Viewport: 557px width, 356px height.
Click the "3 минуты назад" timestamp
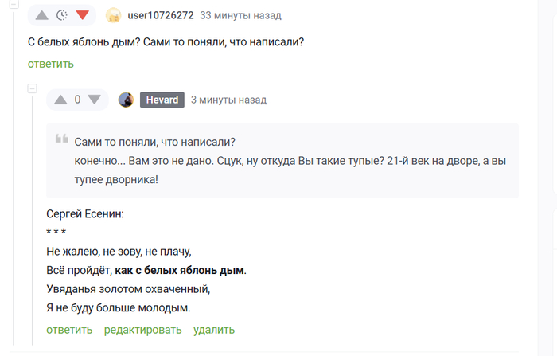(x=228, y=100)
